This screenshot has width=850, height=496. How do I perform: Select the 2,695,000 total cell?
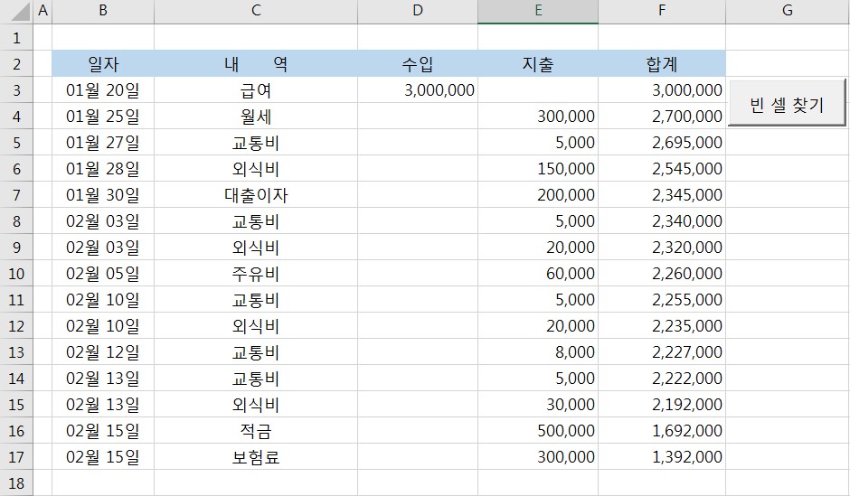(662, 143)
